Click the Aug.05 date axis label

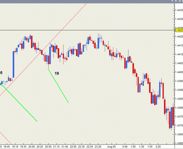pyautogui.click(x=111, y=147)
